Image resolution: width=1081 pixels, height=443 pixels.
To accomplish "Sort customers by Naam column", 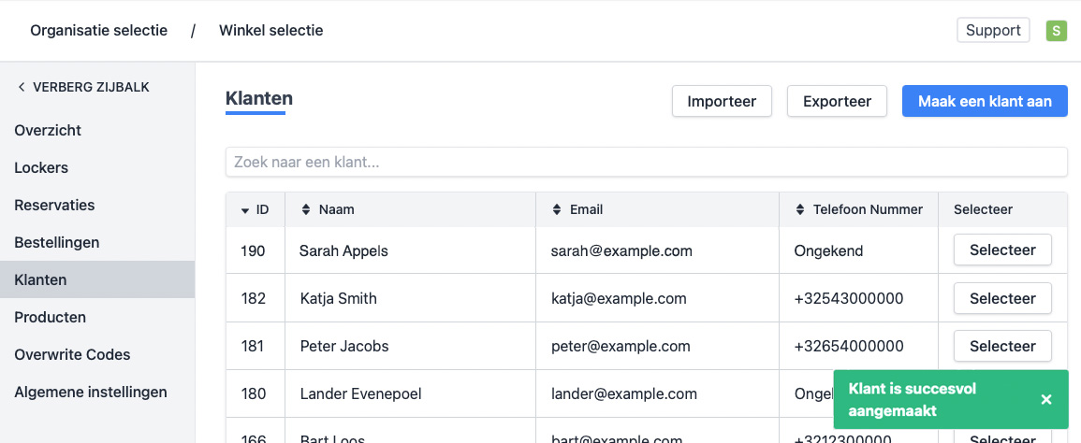I will click(x=328, y=210).
